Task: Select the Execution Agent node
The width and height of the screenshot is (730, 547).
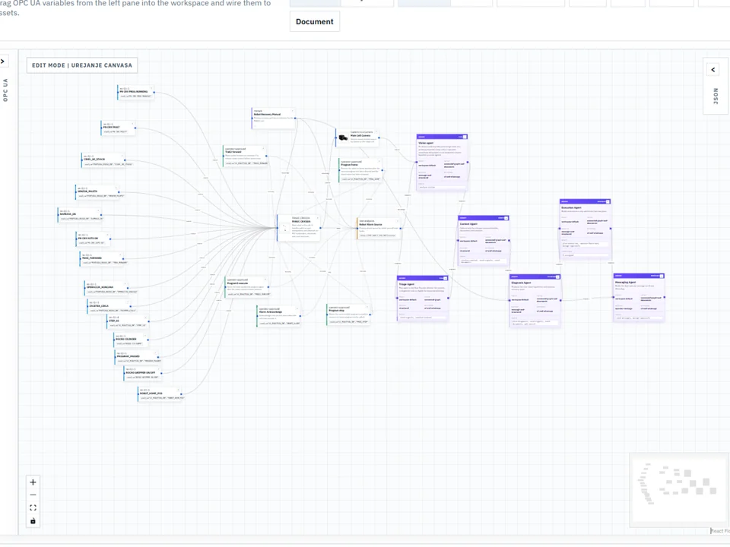Action: (586, 229)
